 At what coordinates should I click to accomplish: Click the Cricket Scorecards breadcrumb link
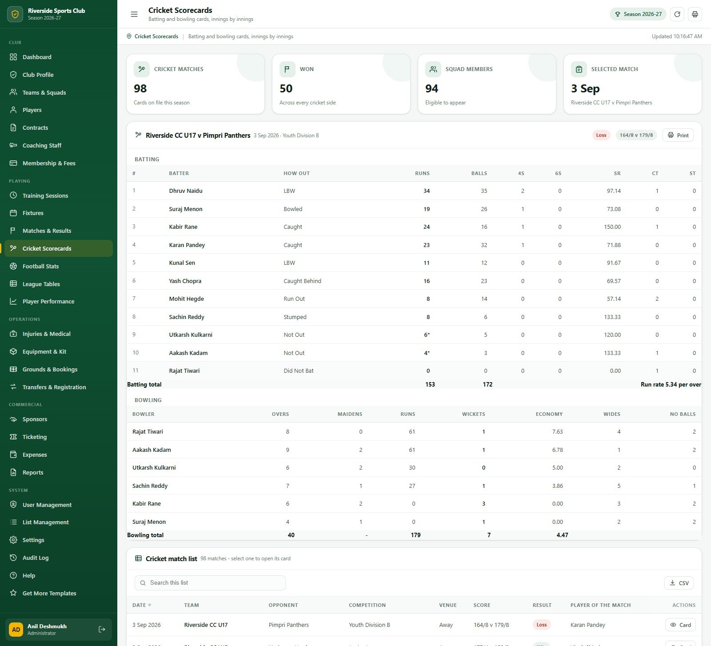(x=156, y=36)
